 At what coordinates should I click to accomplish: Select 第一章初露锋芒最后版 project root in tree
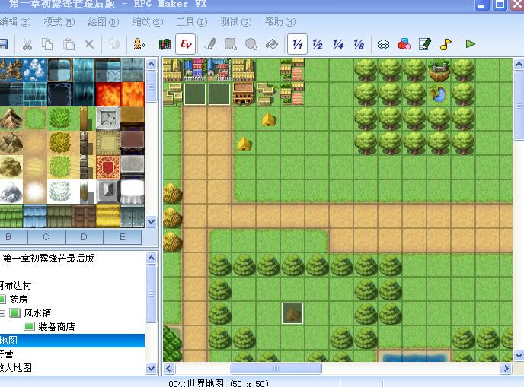(x=48, y=259)
